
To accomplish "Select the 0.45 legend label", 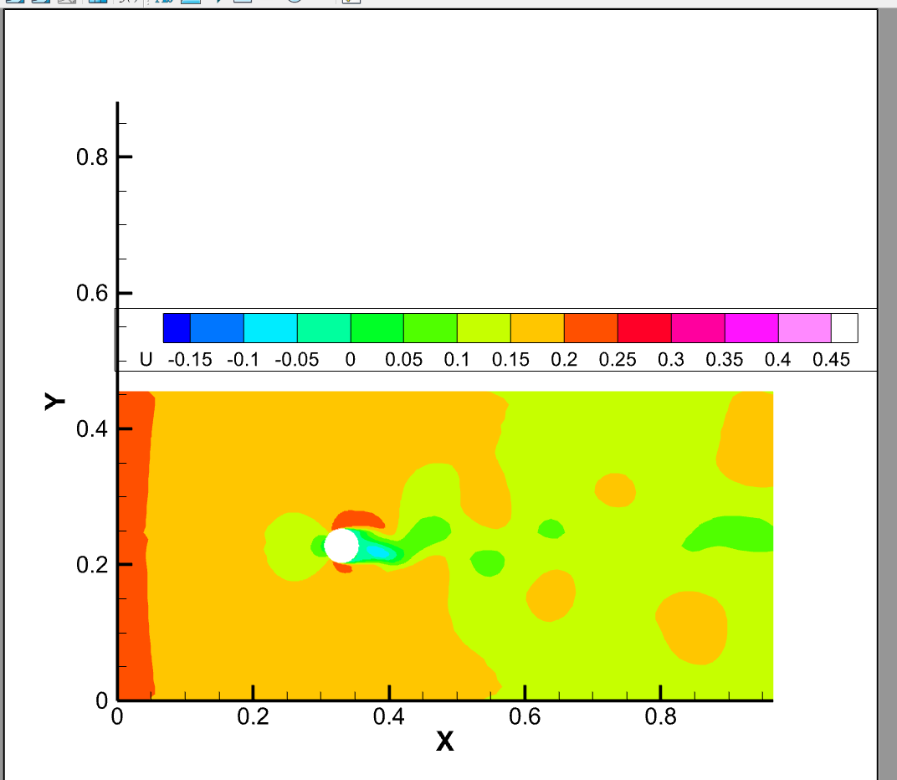I will [x=831, y=359].
